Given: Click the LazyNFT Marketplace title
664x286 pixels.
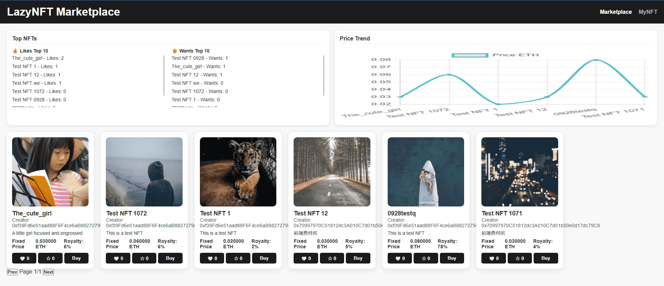Looking at the screenshot, I should pyautogui.click(x=64, y=12).
